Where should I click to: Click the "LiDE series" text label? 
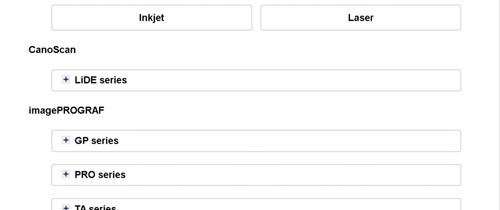(x=101, y=80)
